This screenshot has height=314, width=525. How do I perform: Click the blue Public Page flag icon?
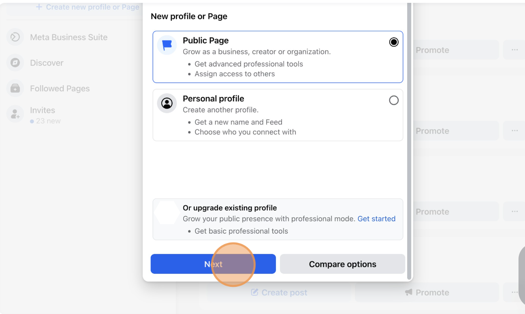point(167,45)
